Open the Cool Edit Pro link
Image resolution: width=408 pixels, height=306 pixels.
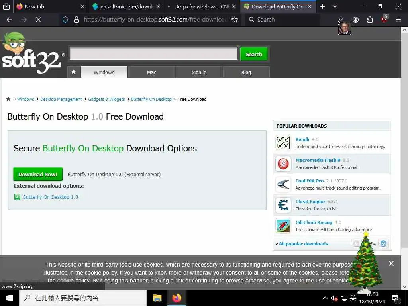tap(310, 181)
